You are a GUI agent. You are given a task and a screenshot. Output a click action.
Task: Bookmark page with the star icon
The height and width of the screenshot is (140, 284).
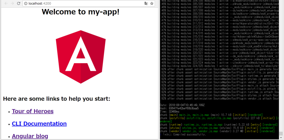(152, 3)
